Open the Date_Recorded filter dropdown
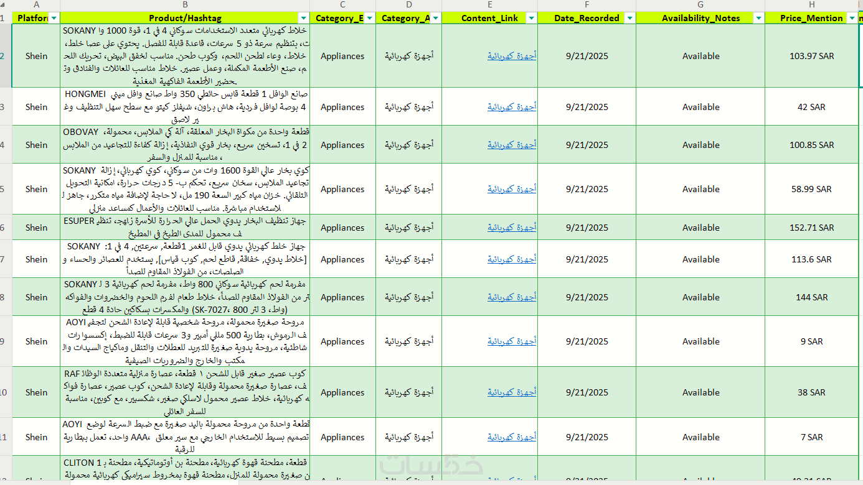 (x=630, y=18)
